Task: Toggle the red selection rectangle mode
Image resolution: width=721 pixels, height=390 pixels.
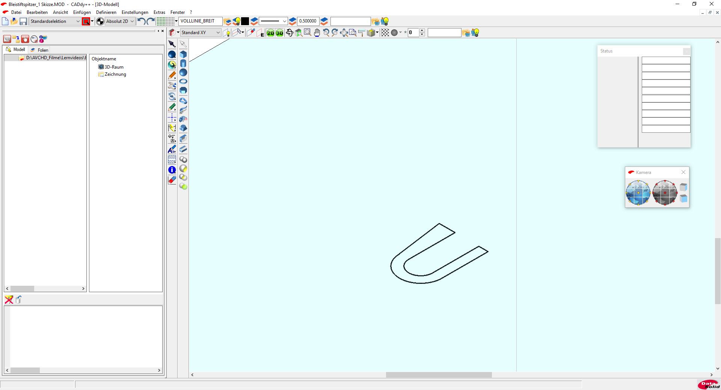Action: click(x=86, y=21)
